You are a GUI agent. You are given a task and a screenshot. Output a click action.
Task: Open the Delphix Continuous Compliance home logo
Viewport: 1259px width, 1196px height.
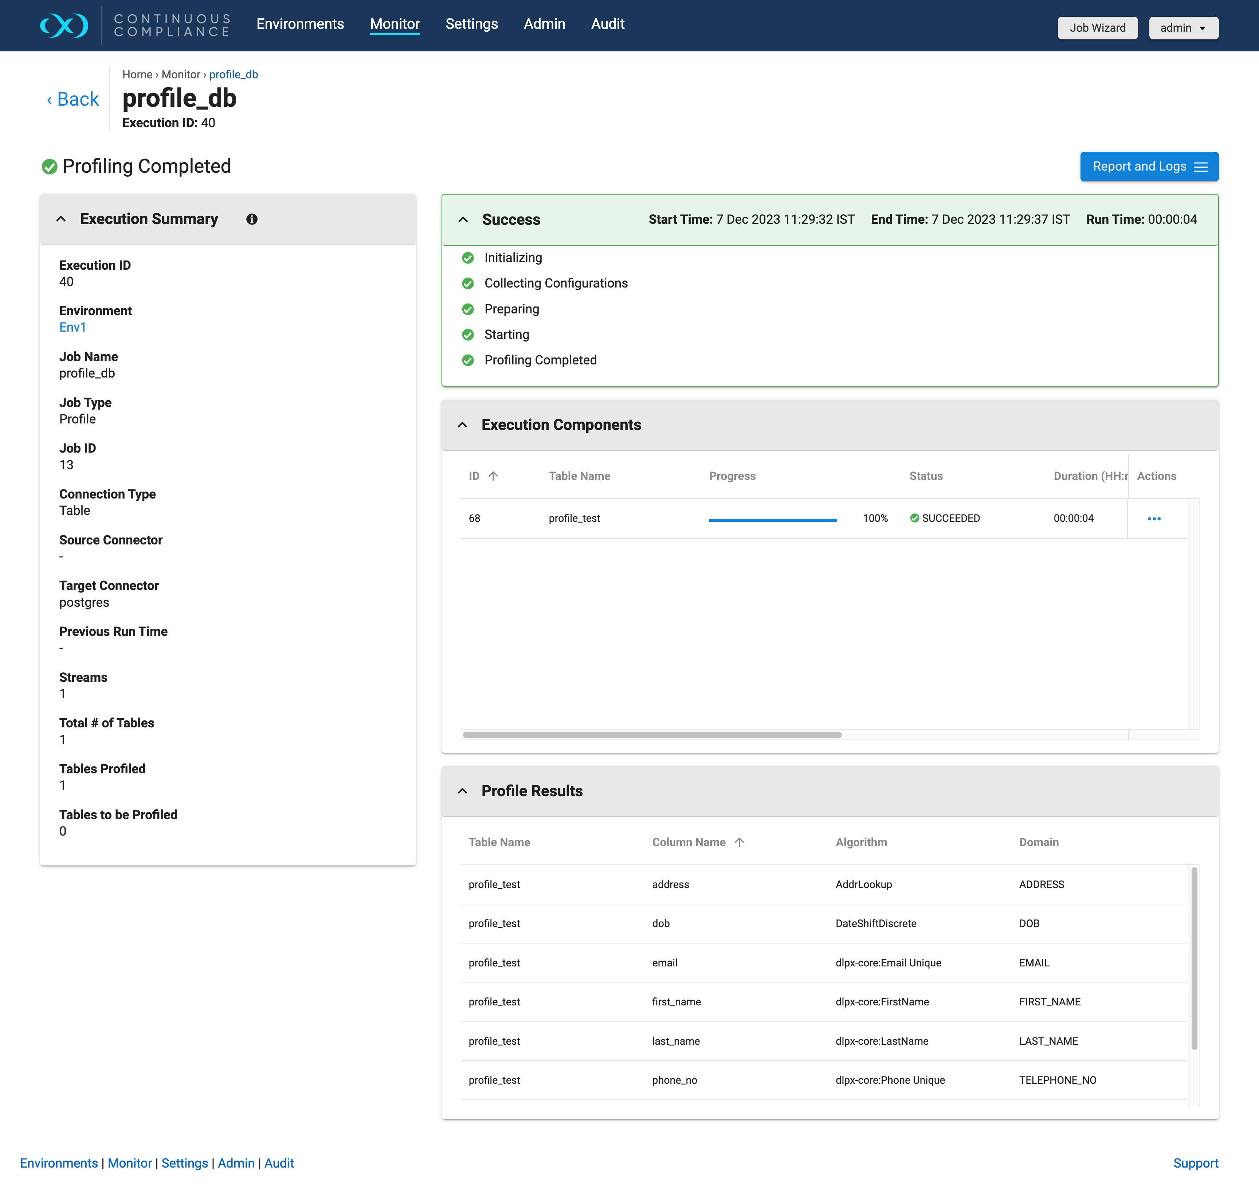pos(64,26)
